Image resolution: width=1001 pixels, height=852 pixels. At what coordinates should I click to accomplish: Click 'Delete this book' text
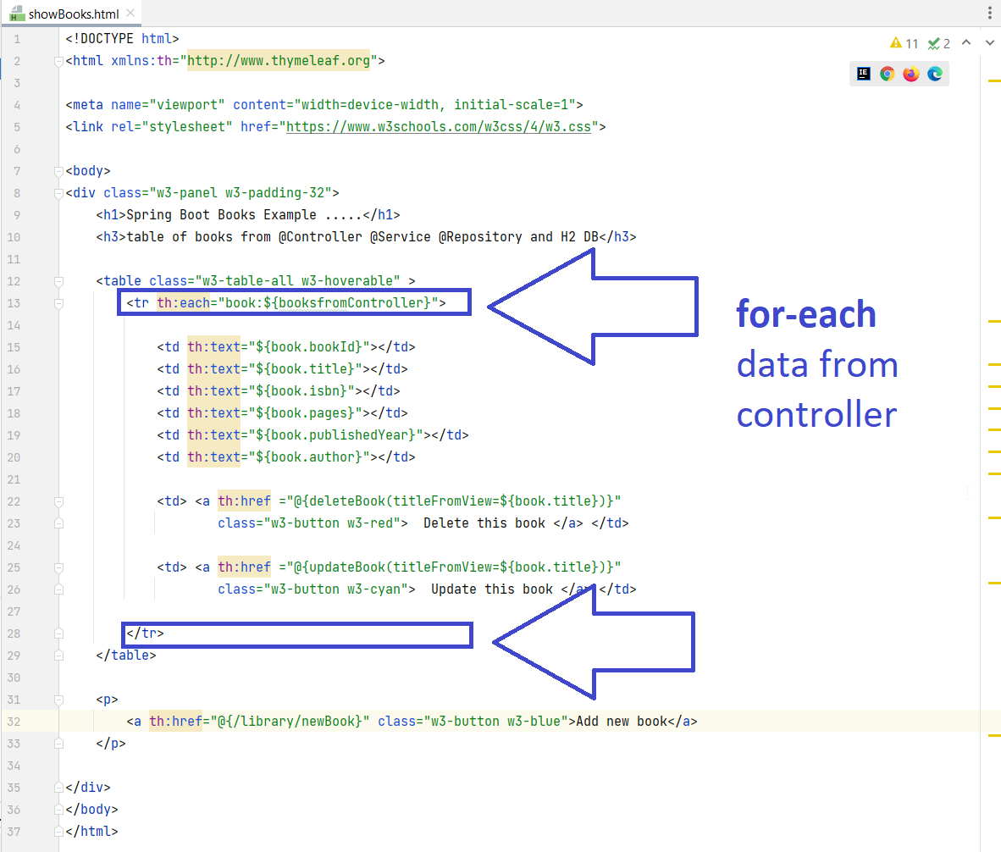tap(484, 523)
